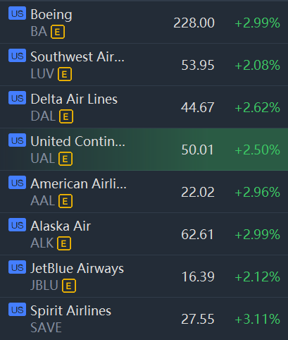Select the highlighted United Contin... row
The width and height of the screenshot is (288, 340).
[144, 150]
